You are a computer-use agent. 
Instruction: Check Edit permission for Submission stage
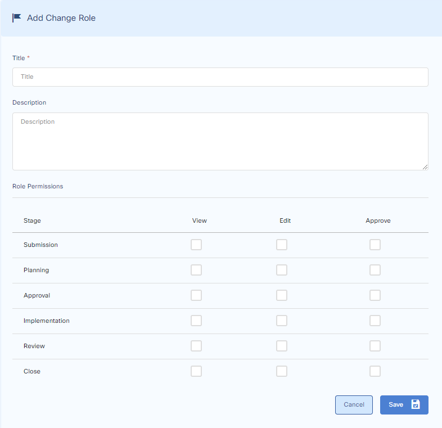tap(282, 245)
